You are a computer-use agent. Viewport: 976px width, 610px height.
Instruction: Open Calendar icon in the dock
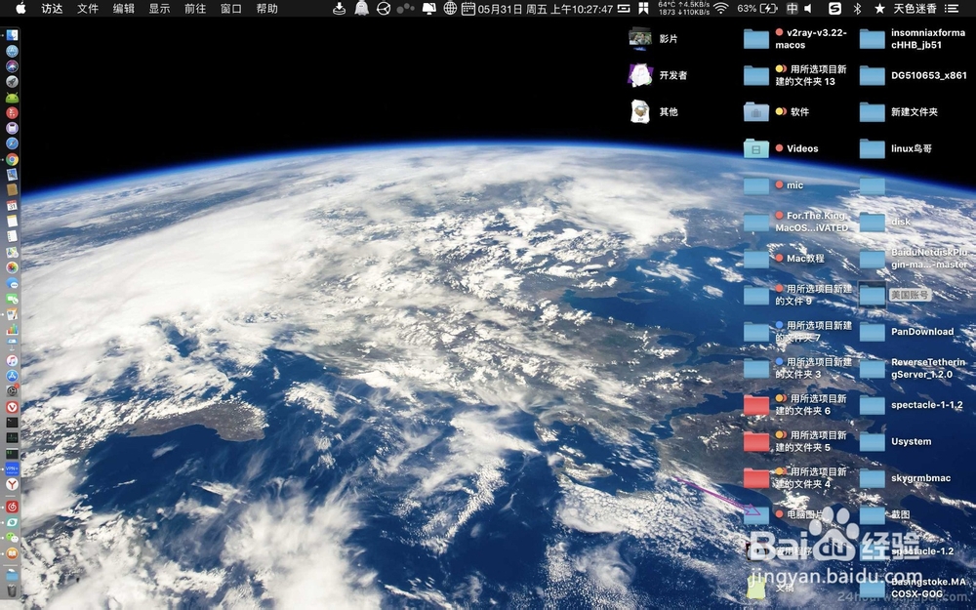point(12,205)
